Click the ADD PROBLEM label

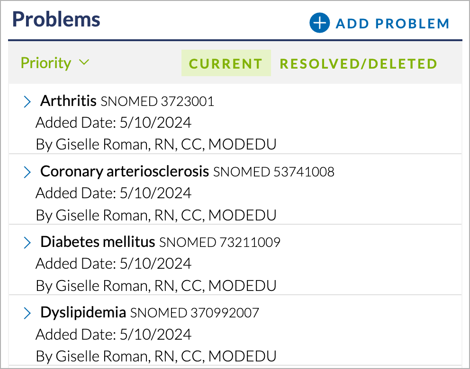393,24
